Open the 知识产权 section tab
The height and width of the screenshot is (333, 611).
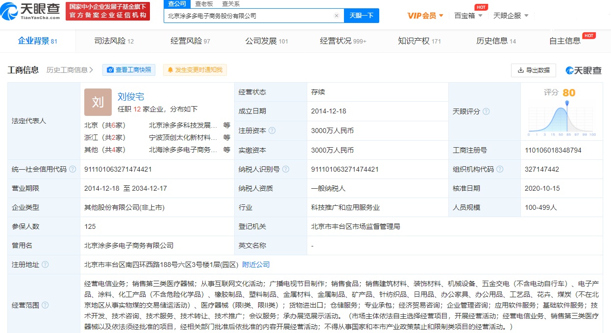(x=419, y=41)
